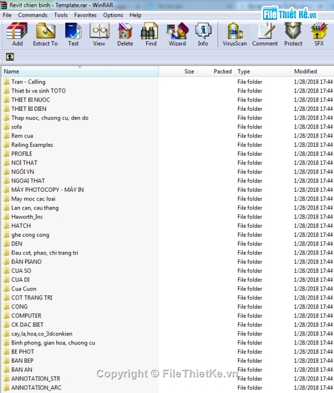
Task: Select 'Thap nuoc, chuong cu, den do' row
Action: click(x=167, y=118)
